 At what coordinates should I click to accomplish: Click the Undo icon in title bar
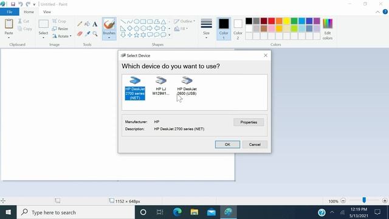coord(21,4)
